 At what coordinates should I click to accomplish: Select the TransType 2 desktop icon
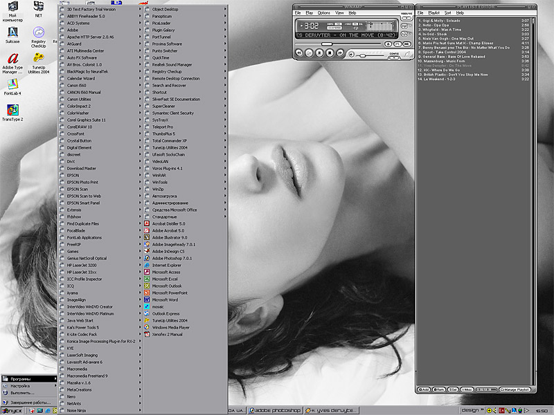[x=12, y=113]
